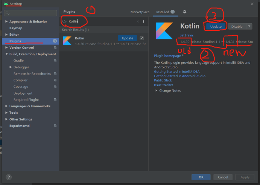Click the Plugins update count badge

(55, 41)
